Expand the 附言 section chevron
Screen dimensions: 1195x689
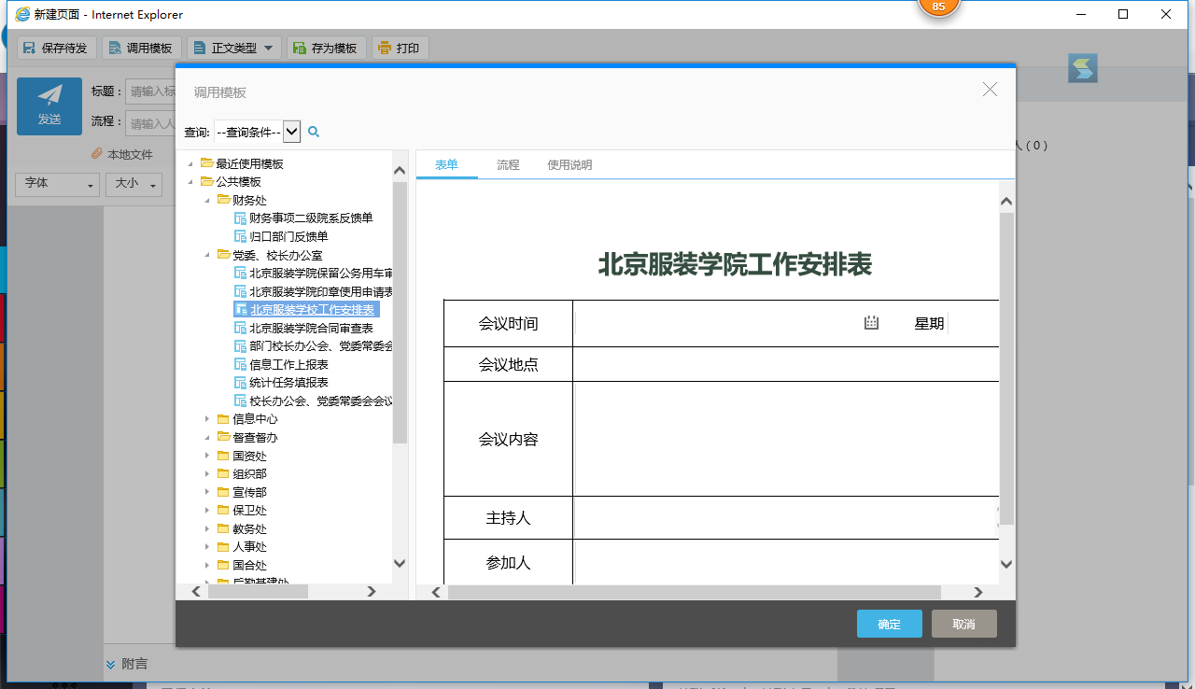pos(110,664)
